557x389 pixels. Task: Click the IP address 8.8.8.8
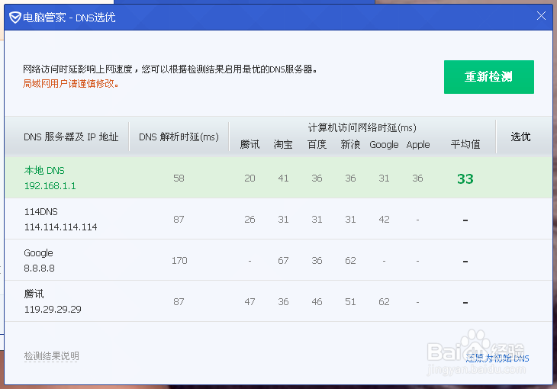click(40, 268)
